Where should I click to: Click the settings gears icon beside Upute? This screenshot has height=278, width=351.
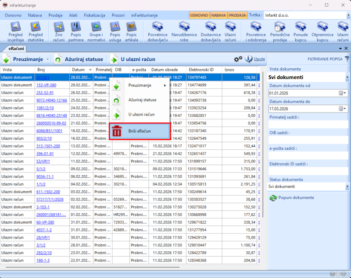(238, 59)
